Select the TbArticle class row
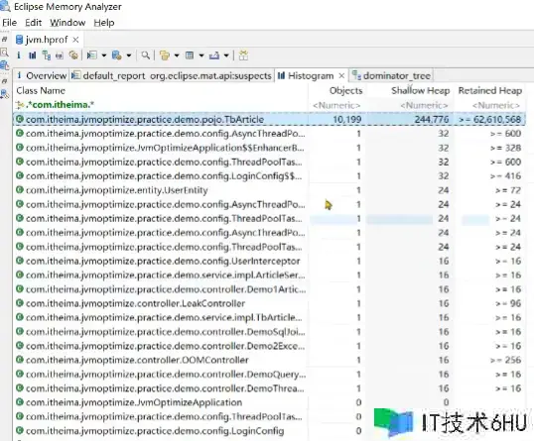534x441 pixels. click(x=269, y=119)
